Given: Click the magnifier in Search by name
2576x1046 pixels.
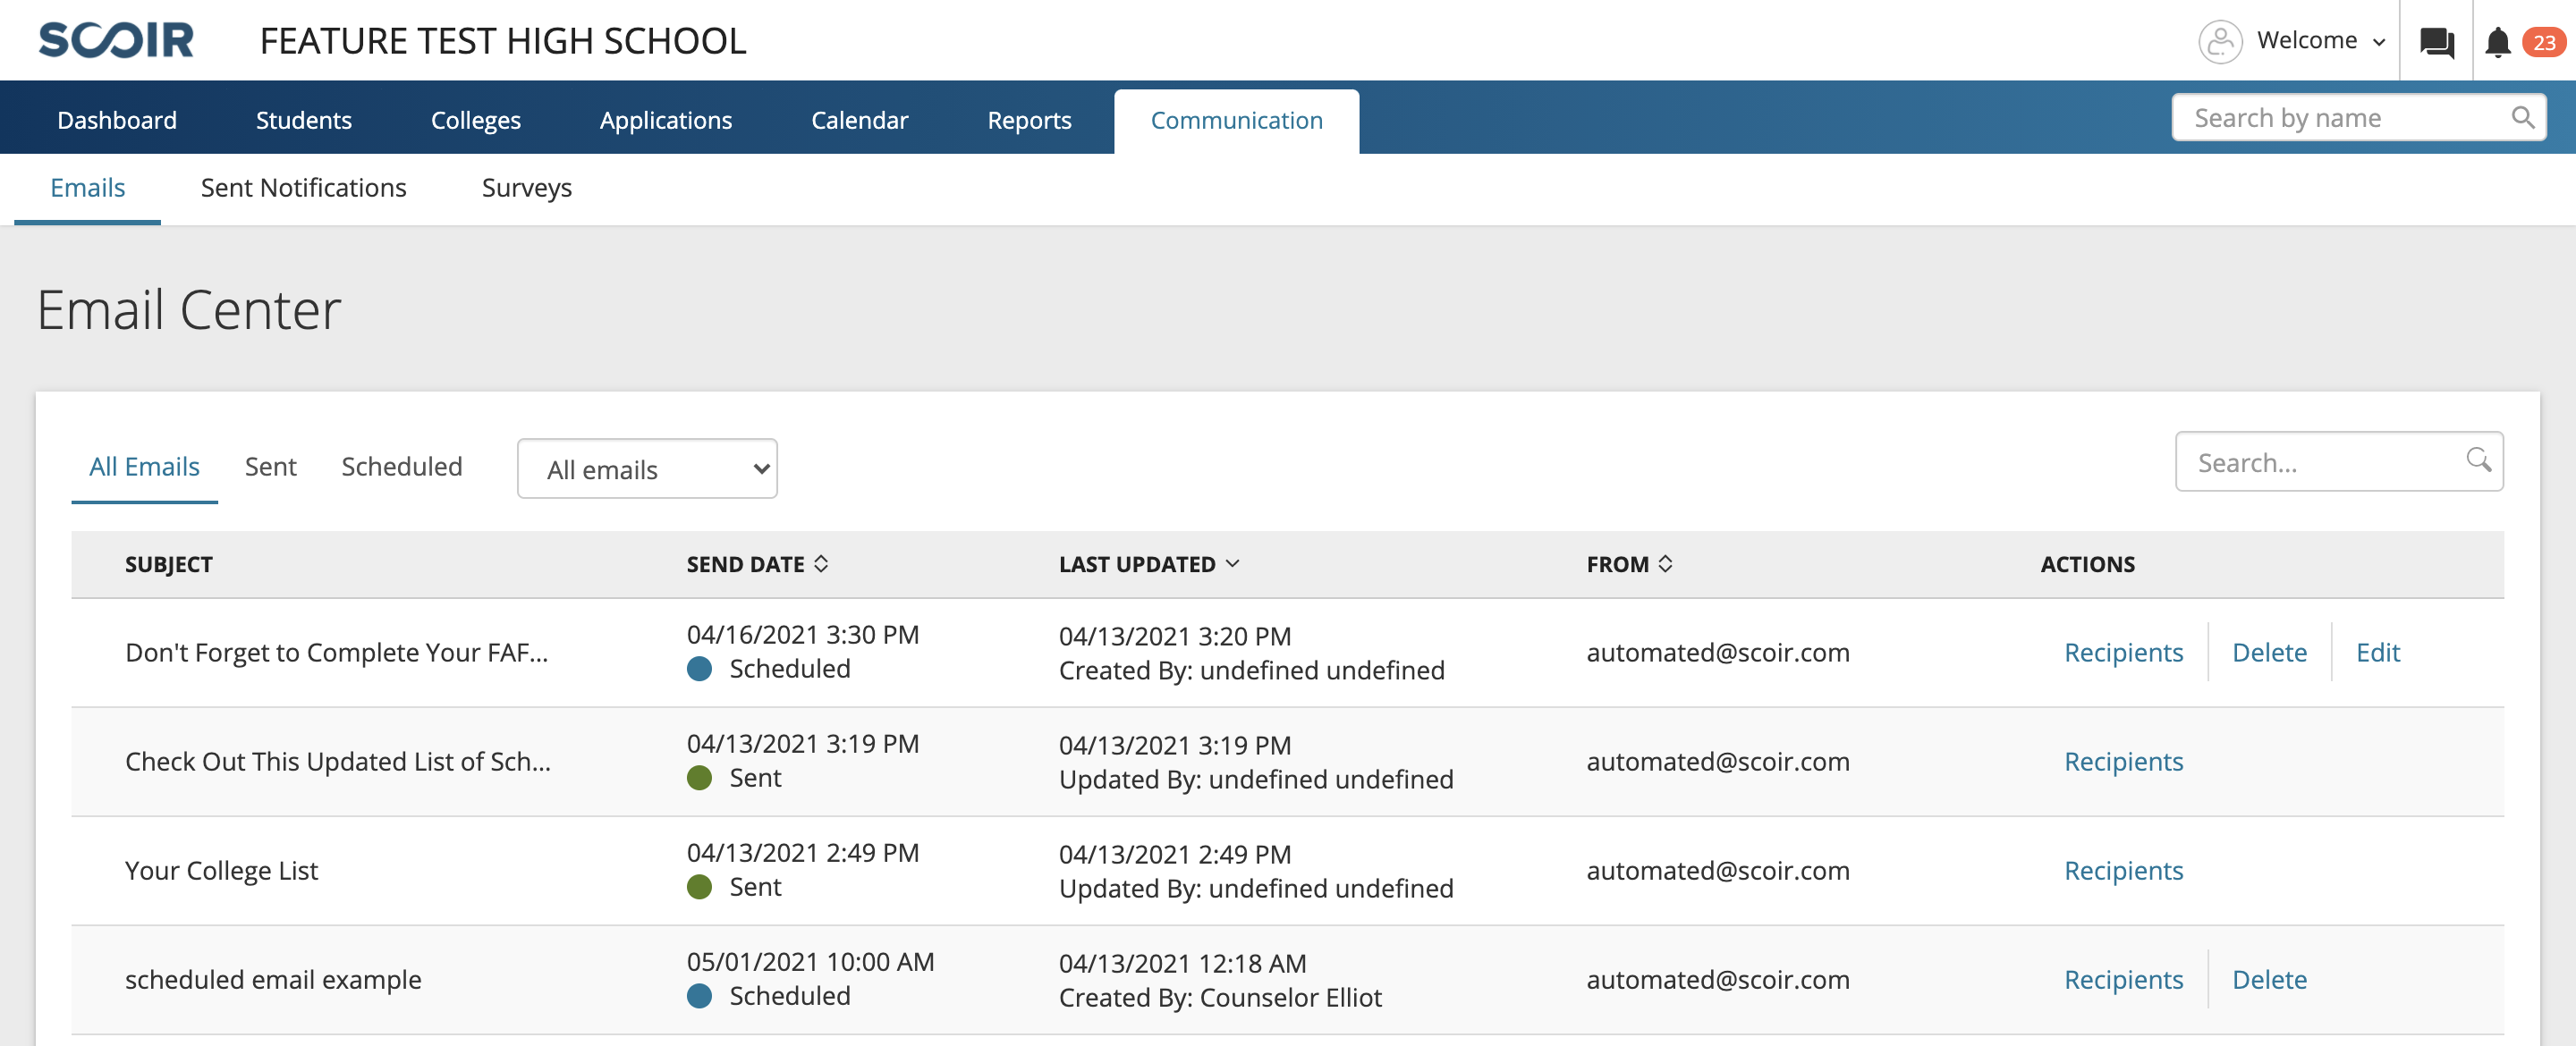Looking at the screenshot, I should [x=2522, y=118].
